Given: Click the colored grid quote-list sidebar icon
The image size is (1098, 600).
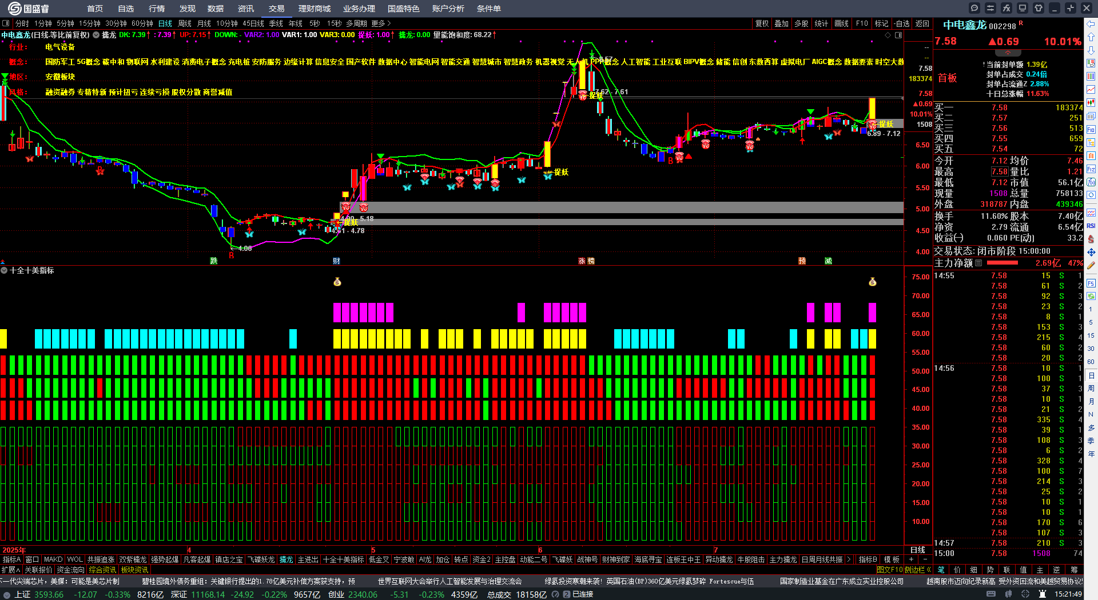Looking at the screenshot, I should pyautogui.click(x=1091, y=77).
